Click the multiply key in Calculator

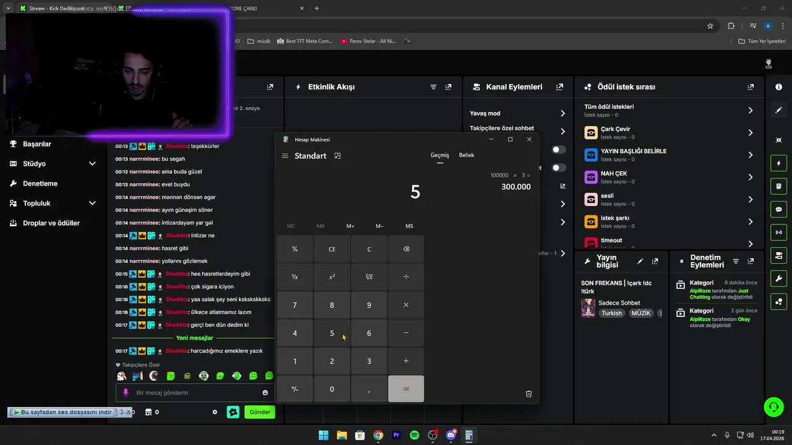coord(406,305)
